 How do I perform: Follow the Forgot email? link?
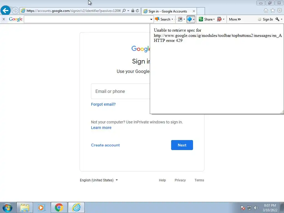(103, 104)
